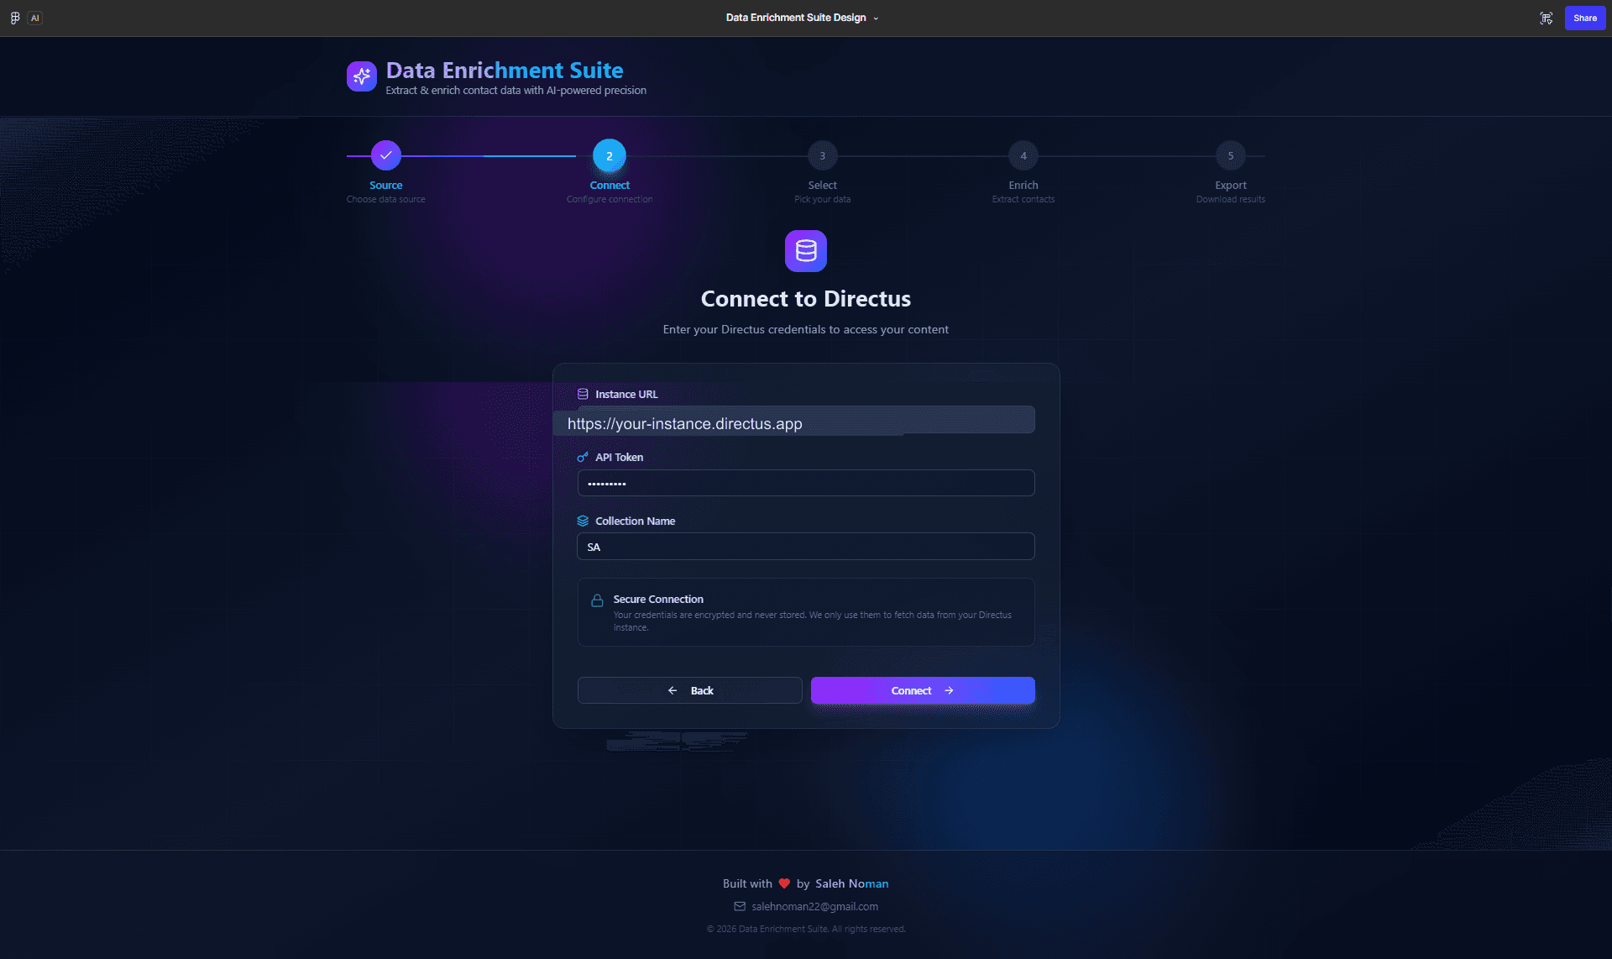This screenshot has width=1612, height=959.
Task: Click the Select step label
Action: (823, 186)
